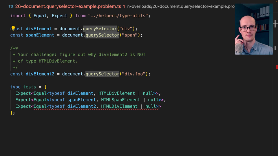Click the yellow lightbulb quick-fix icon
The width and height of the screenshot is (278, 156).
click(13, 28)
